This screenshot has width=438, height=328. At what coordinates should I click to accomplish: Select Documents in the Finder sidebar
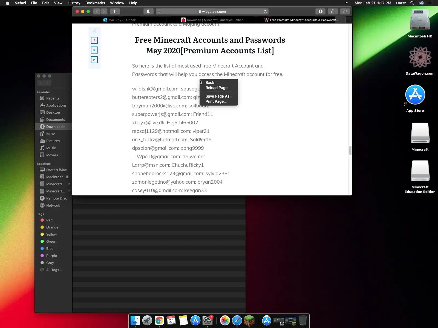(x=53, y=120)
